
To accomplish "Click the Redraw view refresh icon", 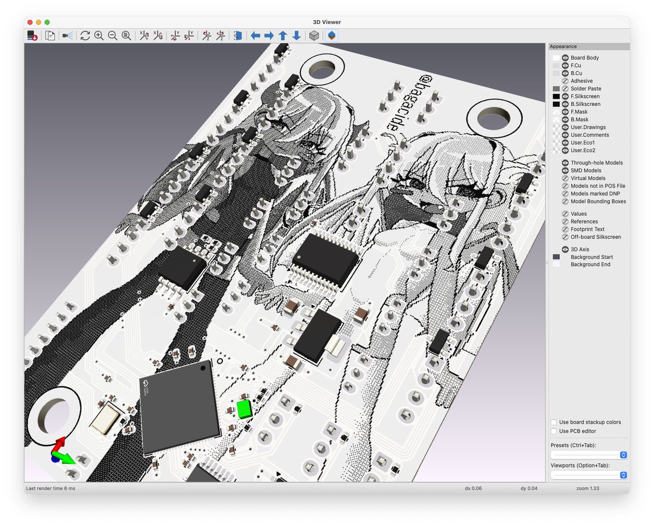I will tap(85, 35).
